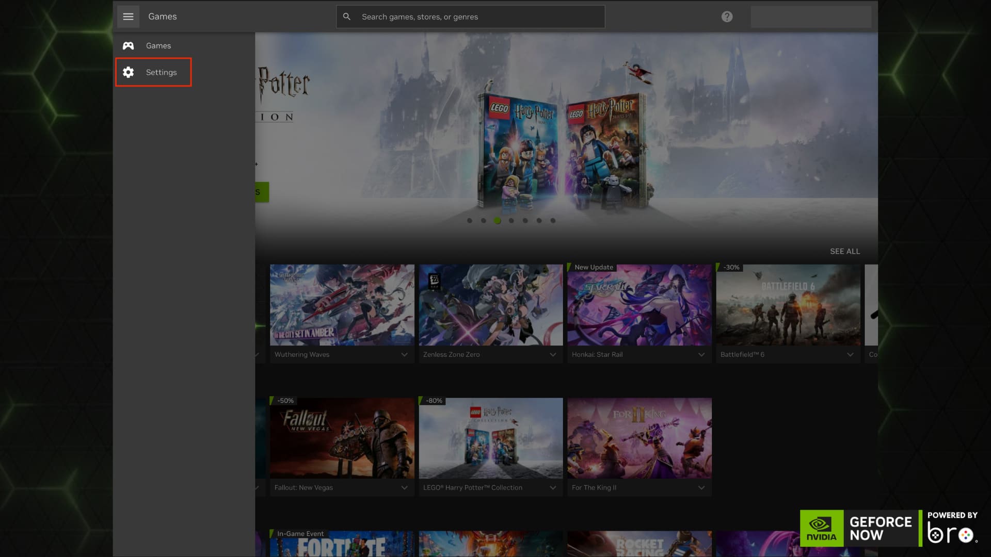The width and height of the screenshot is (991, 557).
Task: Select seventh carousel dot
Action: click(553, 221)
